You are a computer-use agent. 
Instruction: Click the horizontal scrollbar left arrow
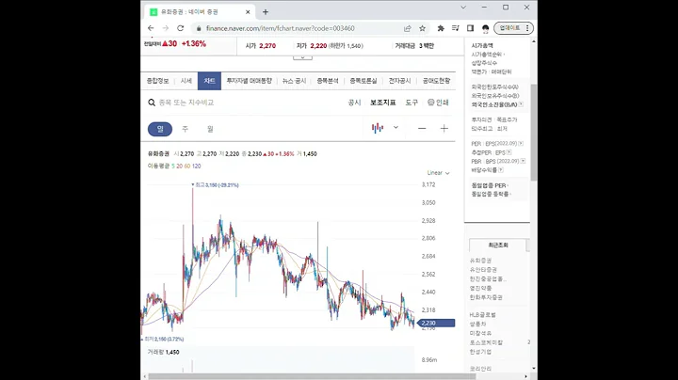click(144, 376)
